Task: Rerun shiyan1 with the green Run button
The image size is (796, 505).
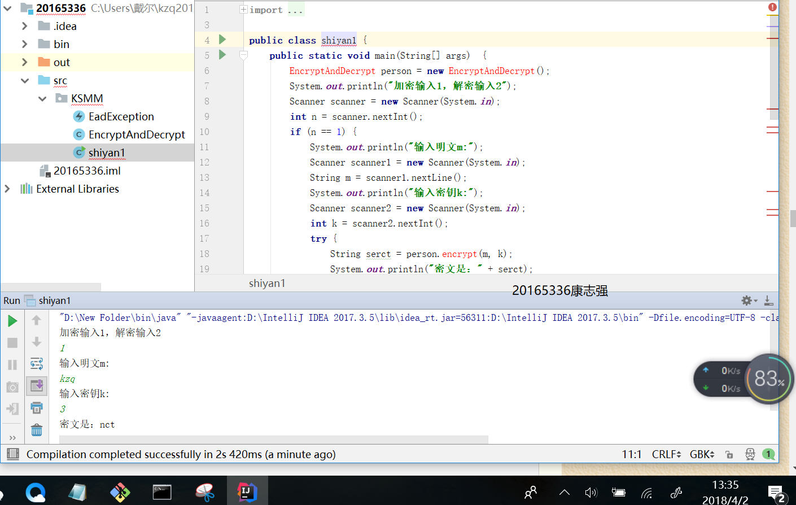Action: click(x=12, y=321)
